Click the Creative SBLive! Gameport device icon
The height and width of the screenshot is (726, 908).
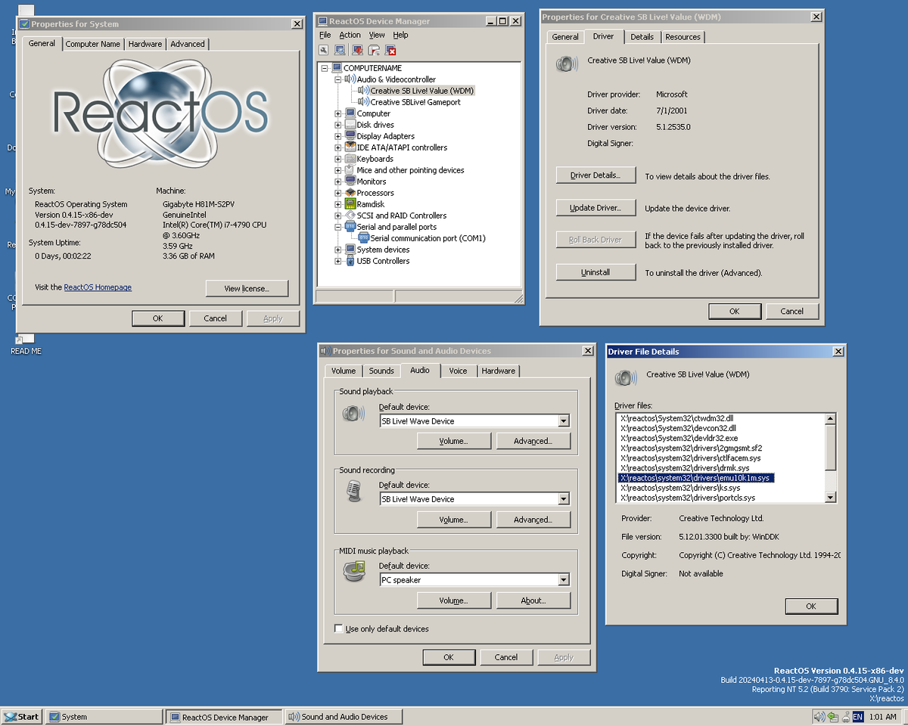(x=364, y=102)
